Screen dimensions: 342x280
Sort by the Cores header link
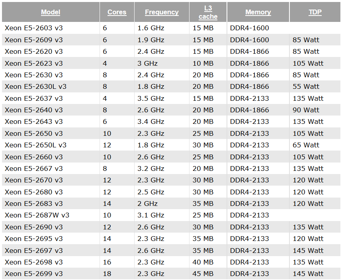117,12
